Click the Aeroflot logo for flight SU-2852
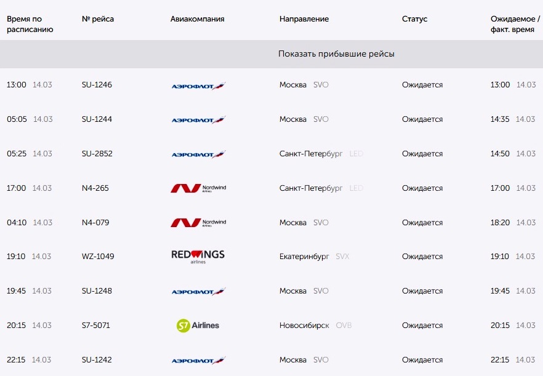543x376 pixels. tap(198, 154)
